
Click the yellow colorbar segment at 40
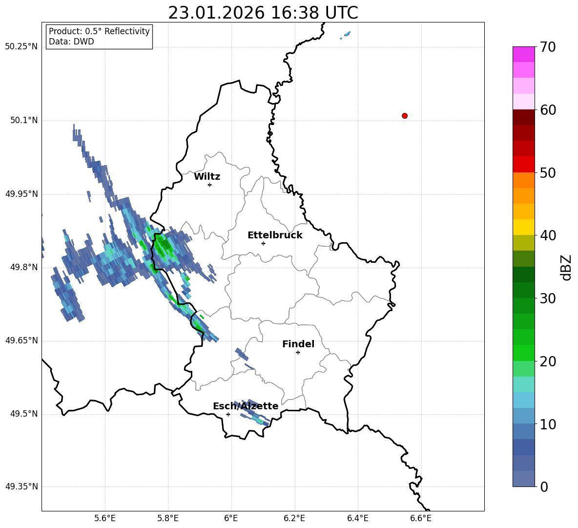pos(523,227)
